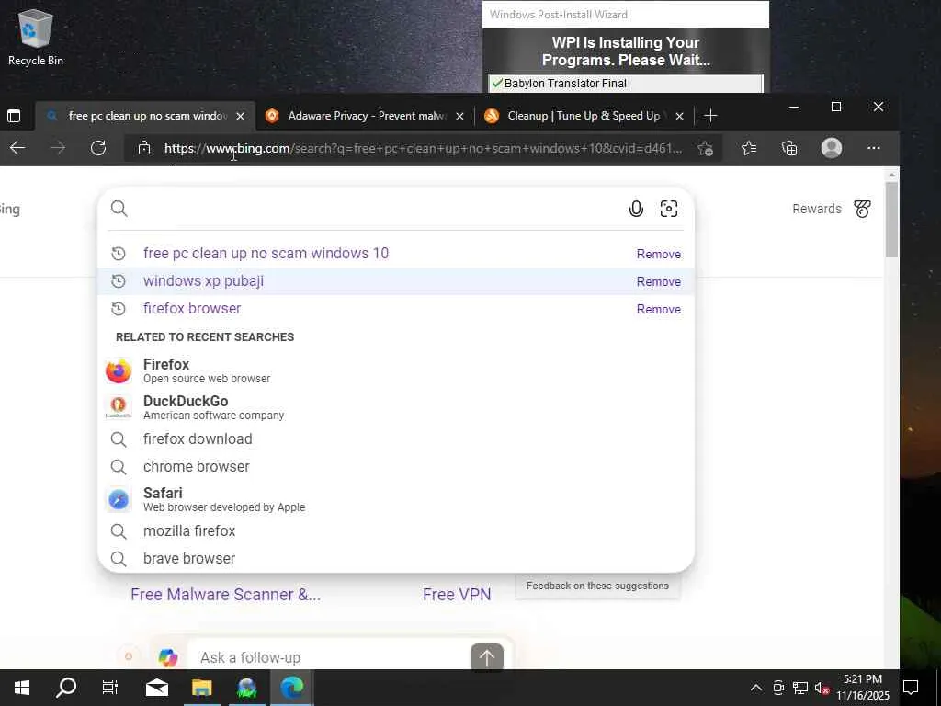Viewport: 941px width, 706px height.
Task: Click the Bing Rewards medal icon
Action: 862,209
